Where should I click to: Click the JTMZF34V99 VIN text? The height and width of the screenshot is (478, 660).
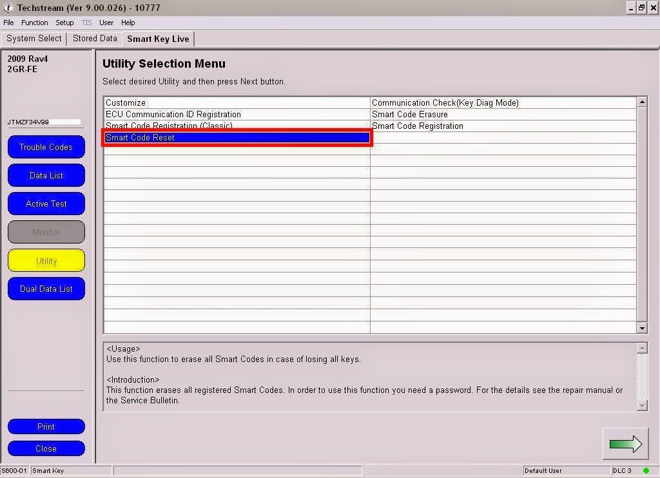click(28, 122)
